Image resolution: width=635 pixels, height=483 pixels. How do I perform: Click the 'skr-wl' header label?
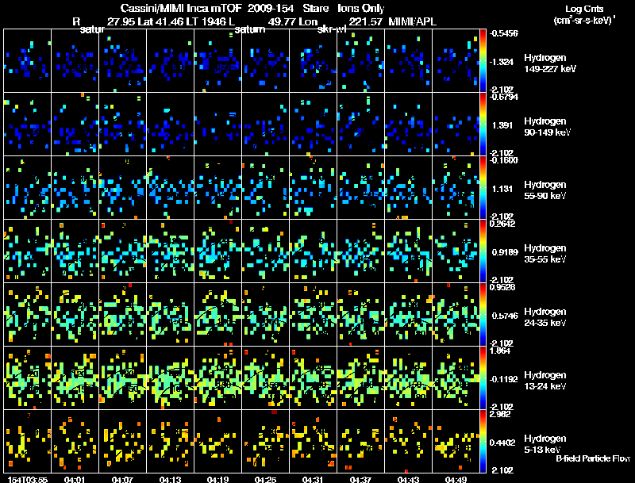click(332, 29)
